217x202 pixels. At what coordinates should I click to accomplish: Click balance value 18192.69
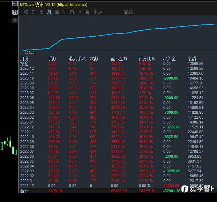[196, 103]
